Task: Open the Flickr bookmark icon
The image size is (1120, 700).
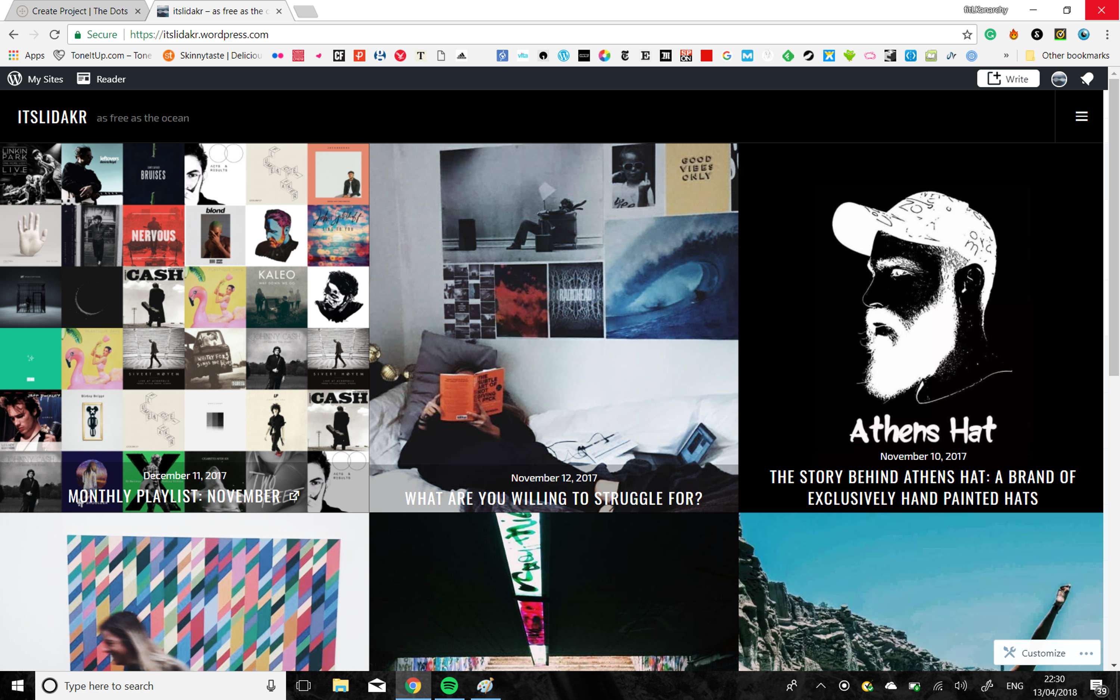Action: point(278,56)
